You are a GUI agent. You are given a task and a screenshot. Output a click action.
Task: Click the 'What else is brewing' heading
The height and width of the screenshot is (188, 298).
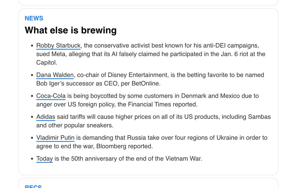click(x=71, y=30)
